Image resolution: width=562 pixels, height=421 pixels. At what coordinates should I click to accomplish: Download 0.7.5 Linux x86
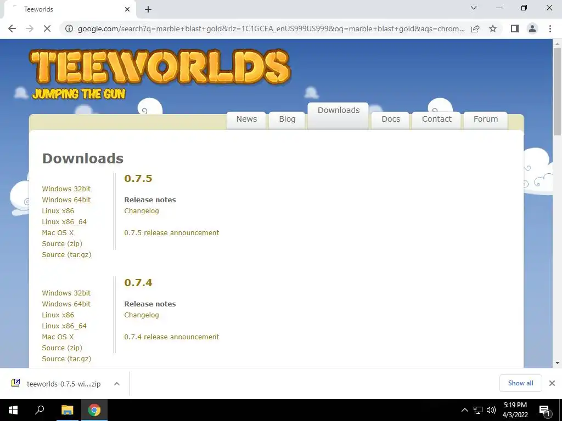pyautogui.click(x=58, y=211)
